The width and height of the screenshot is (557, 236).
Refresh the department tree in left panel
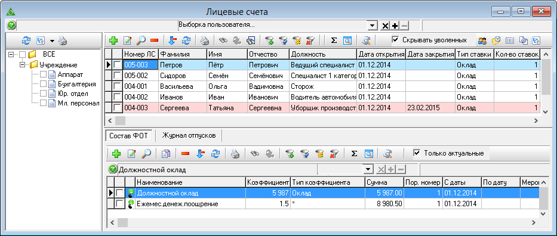(x=26, y=41)
